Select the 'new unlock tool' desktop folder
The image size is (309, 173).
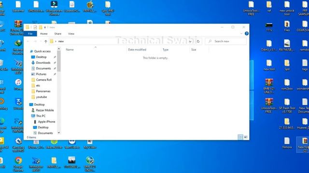point(287,8)
